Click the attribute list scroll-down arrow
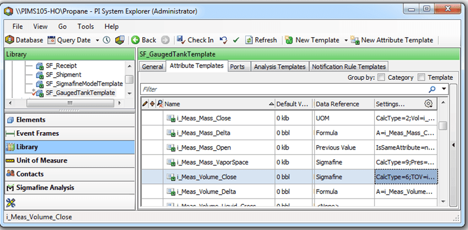Viewport: 468px width, 230px height. (x=443, y=202)
